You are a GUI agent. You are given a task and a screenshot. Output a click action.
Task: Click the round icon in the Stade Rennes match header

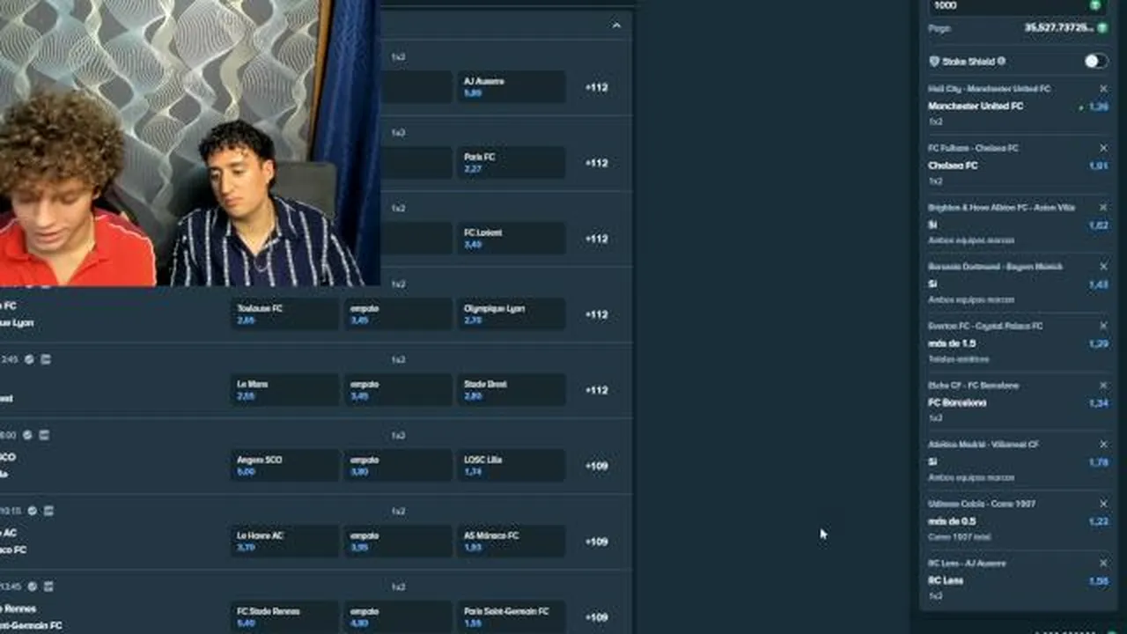[x=32, y=586]
